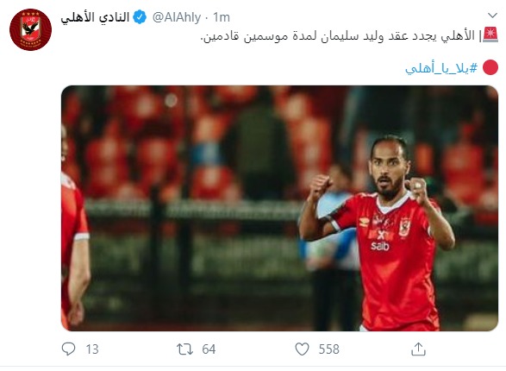Click the reply speech bubble icon
Viewport: 506px width, 371px height.
click(x=68, y=349)
